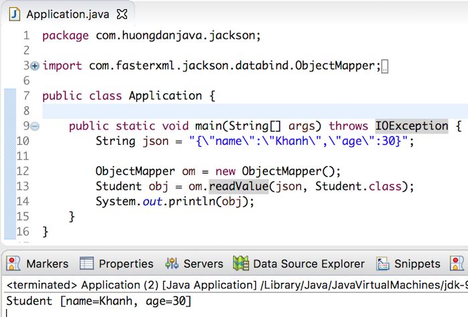
Task: Click the Markers tab icon
Action: [13, 264]
